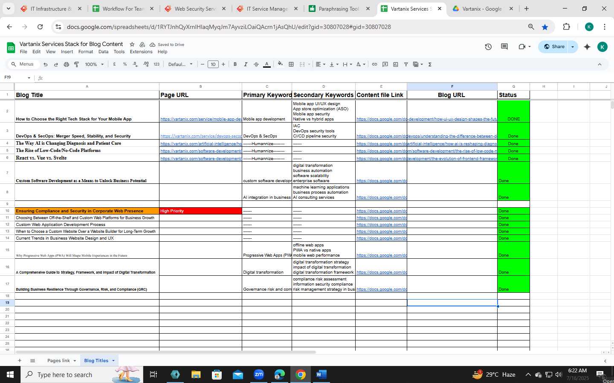Image resolution: width=614 pixels, height=383 pixels.
Task: Open the Sheets home icon
Action: tap(11, 48)
